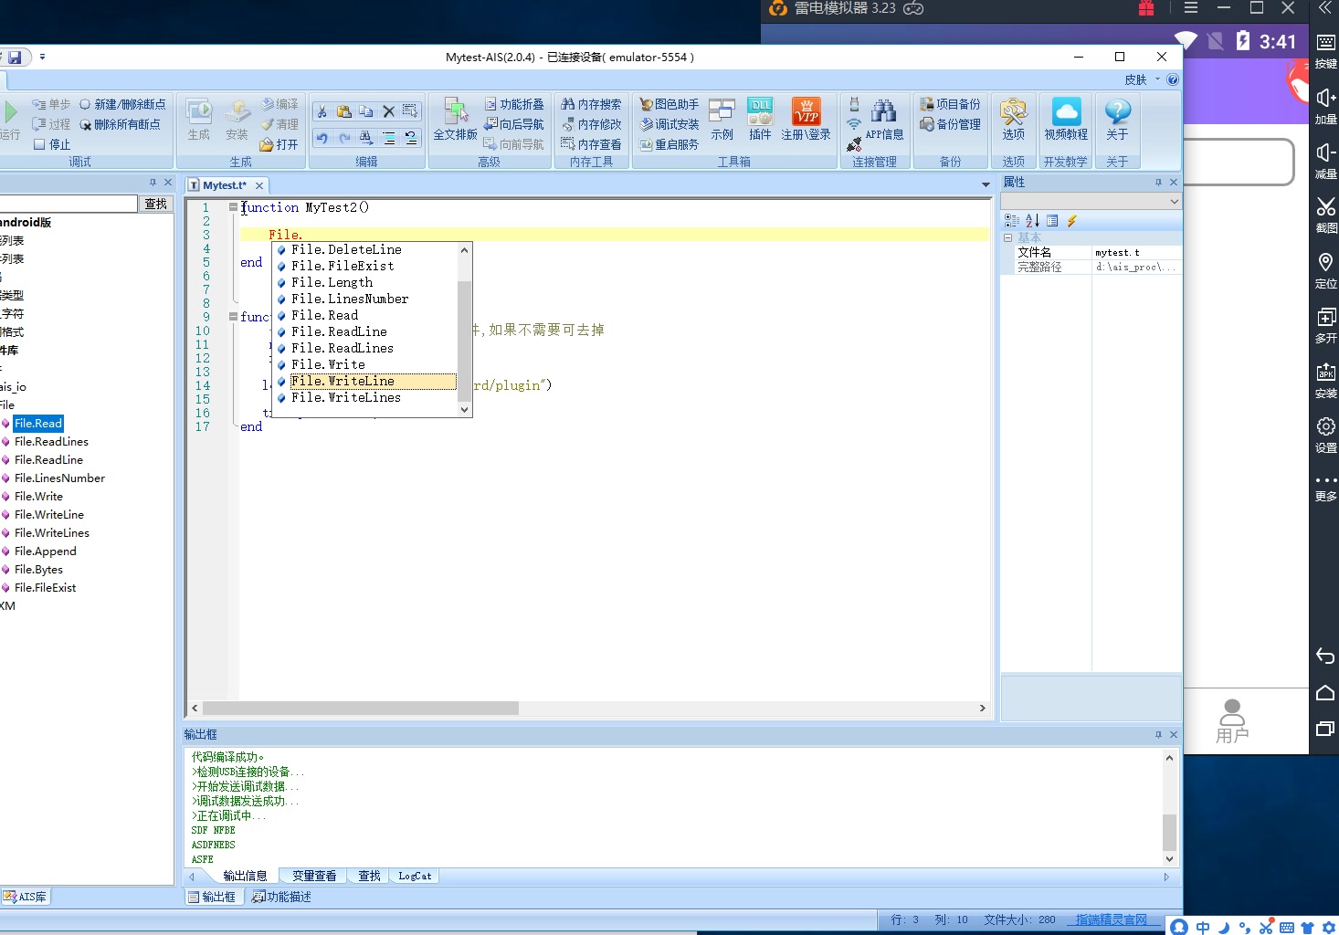Collapse function MyTest2 code fold

[x=233, y=207]
